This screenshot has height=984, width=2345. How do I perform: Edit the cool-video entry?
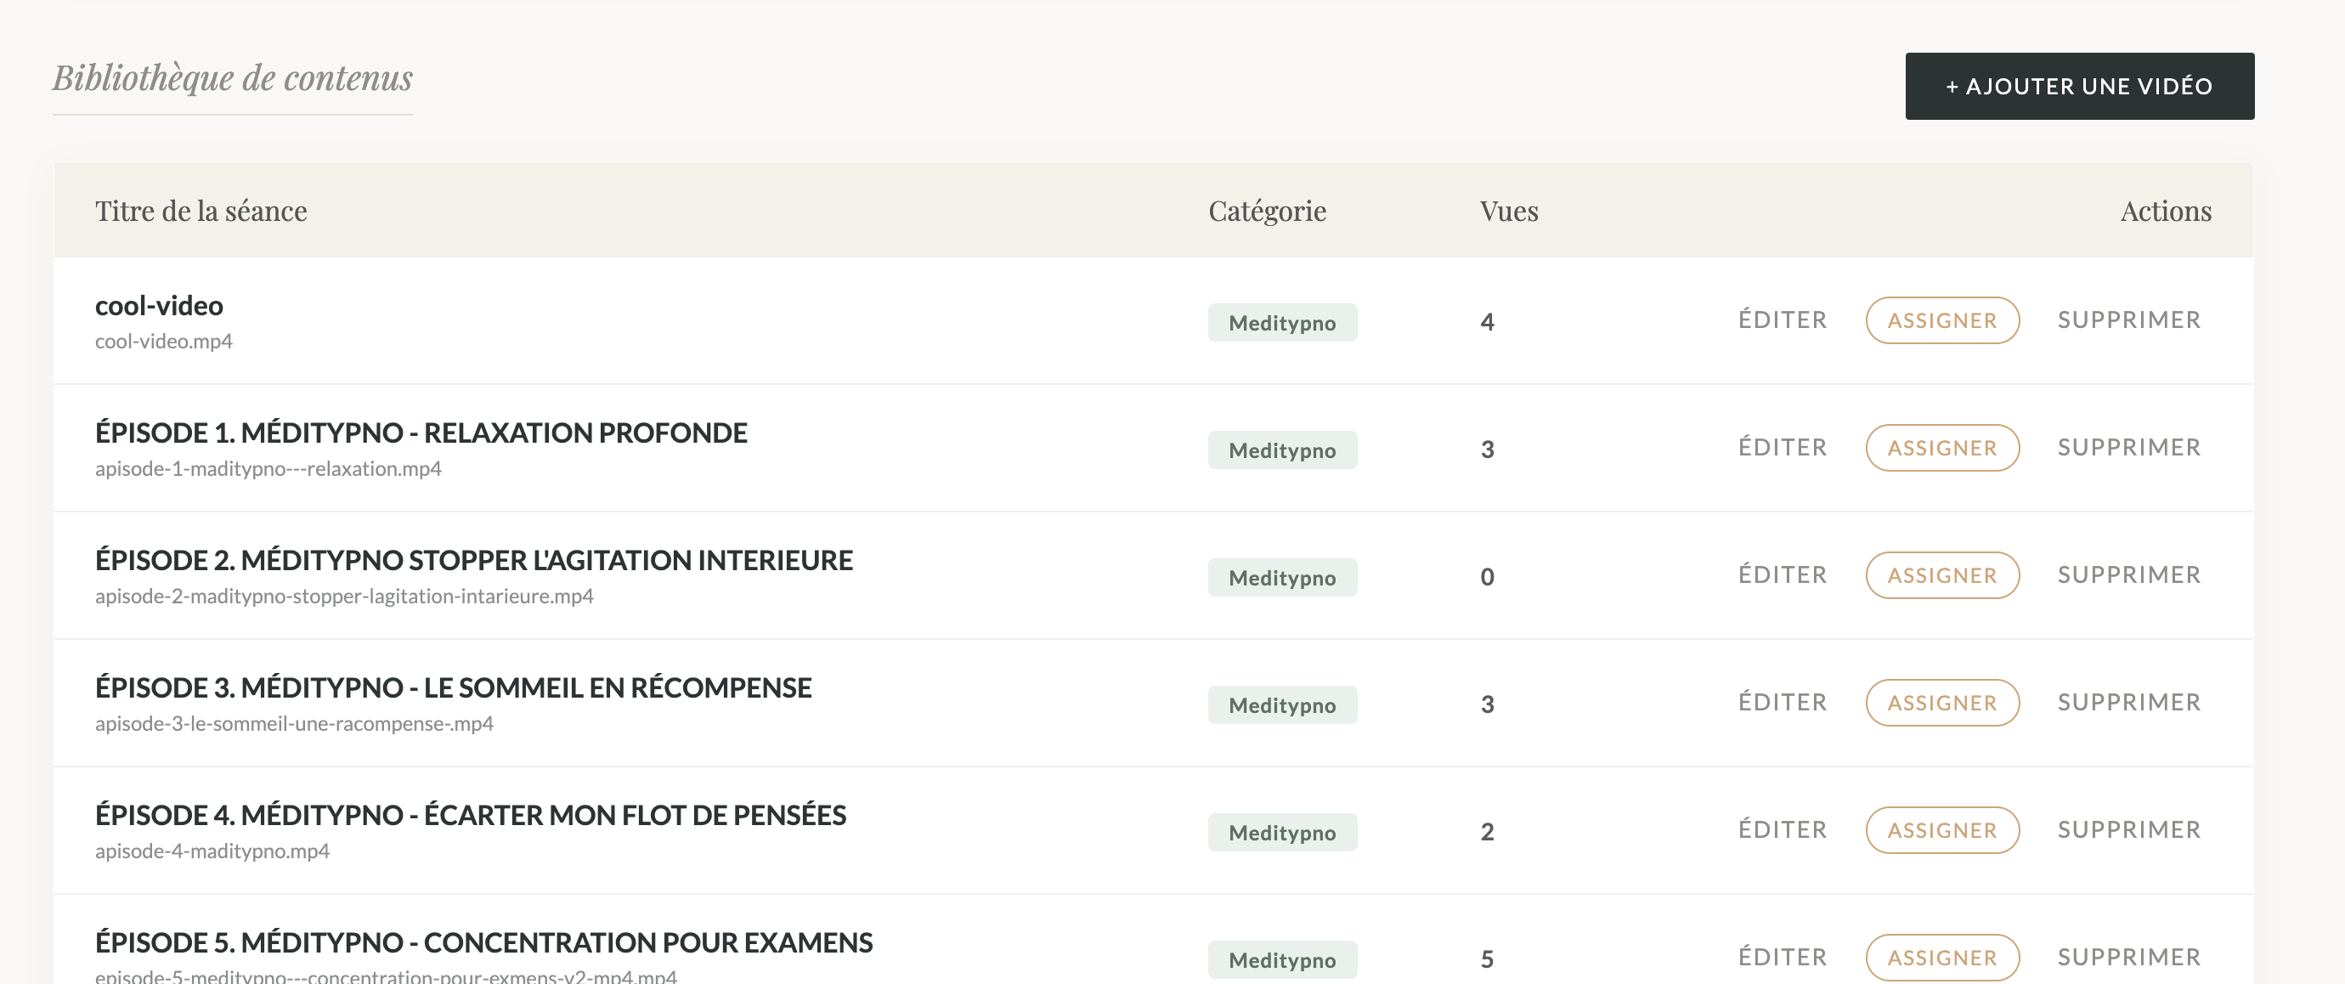[x=1783, y=320]
